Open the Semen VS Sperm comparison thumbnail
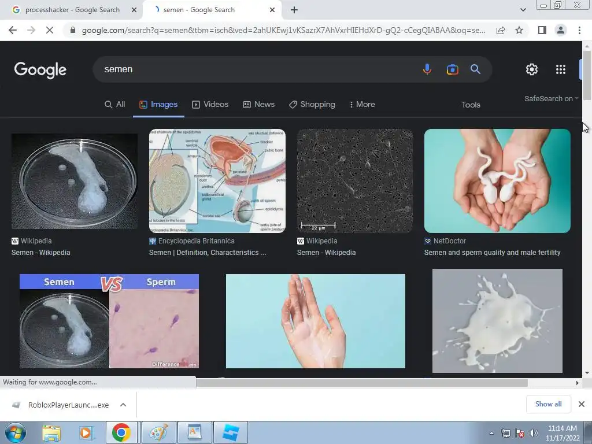The width and height of the screenshot is (592, 444). point(109,321)
